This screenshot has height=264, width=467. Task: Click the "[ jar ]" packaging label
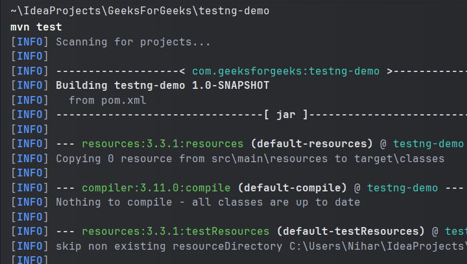coord(286,115)
